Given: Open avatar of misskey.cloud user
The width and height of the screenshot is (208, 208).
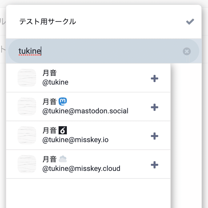Looking at the screenshot, I should click(x=27, y=164).
